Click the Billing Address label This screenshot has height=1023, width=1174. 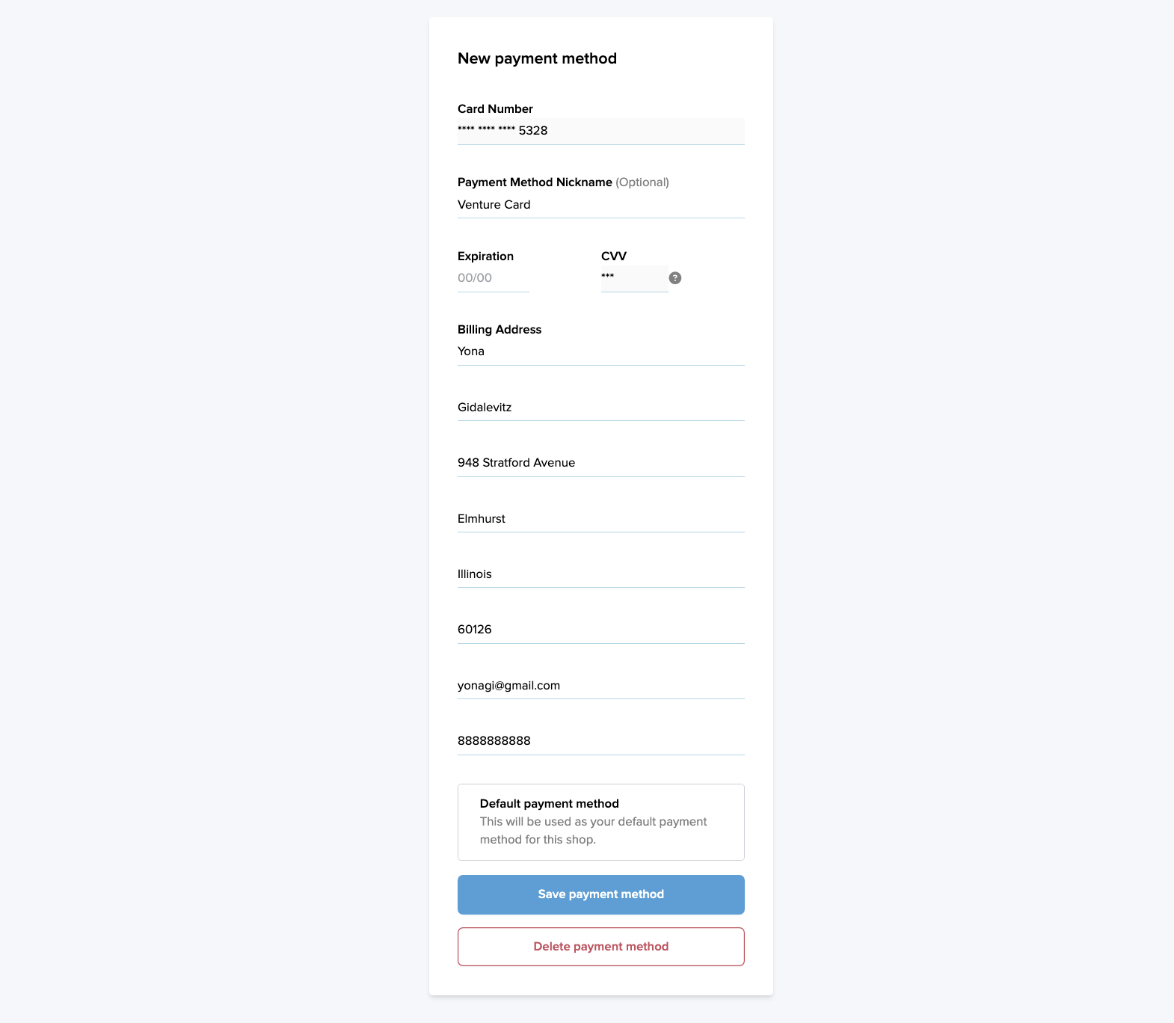click(500, 330)
